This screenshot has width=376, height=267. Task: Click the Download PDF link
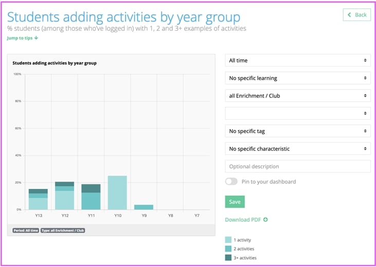[x=246, y=220]
